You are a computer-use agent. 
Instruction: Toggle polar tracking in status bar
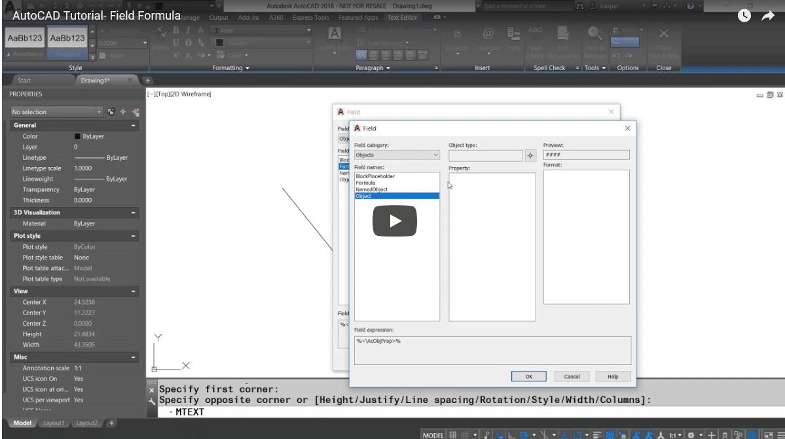(524, 435)
